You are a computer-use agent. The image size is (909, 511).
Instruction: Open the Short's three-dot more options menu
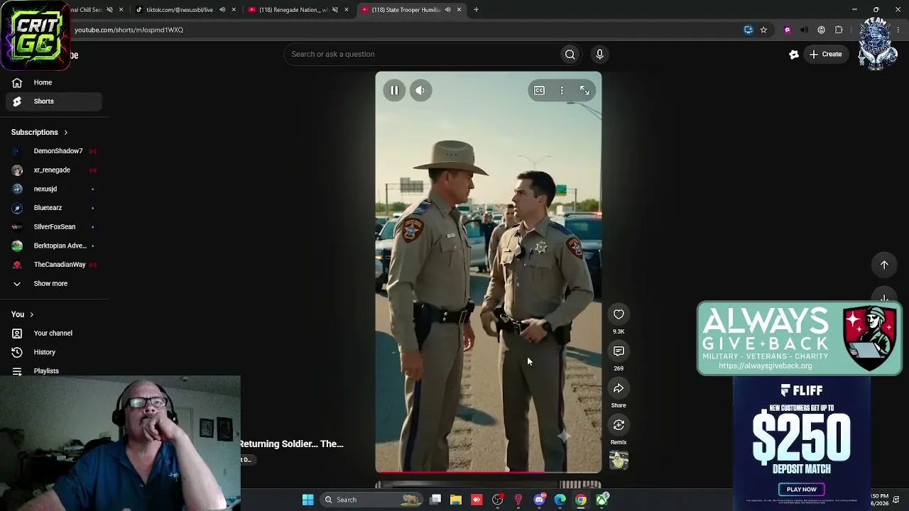coord(562,90)
